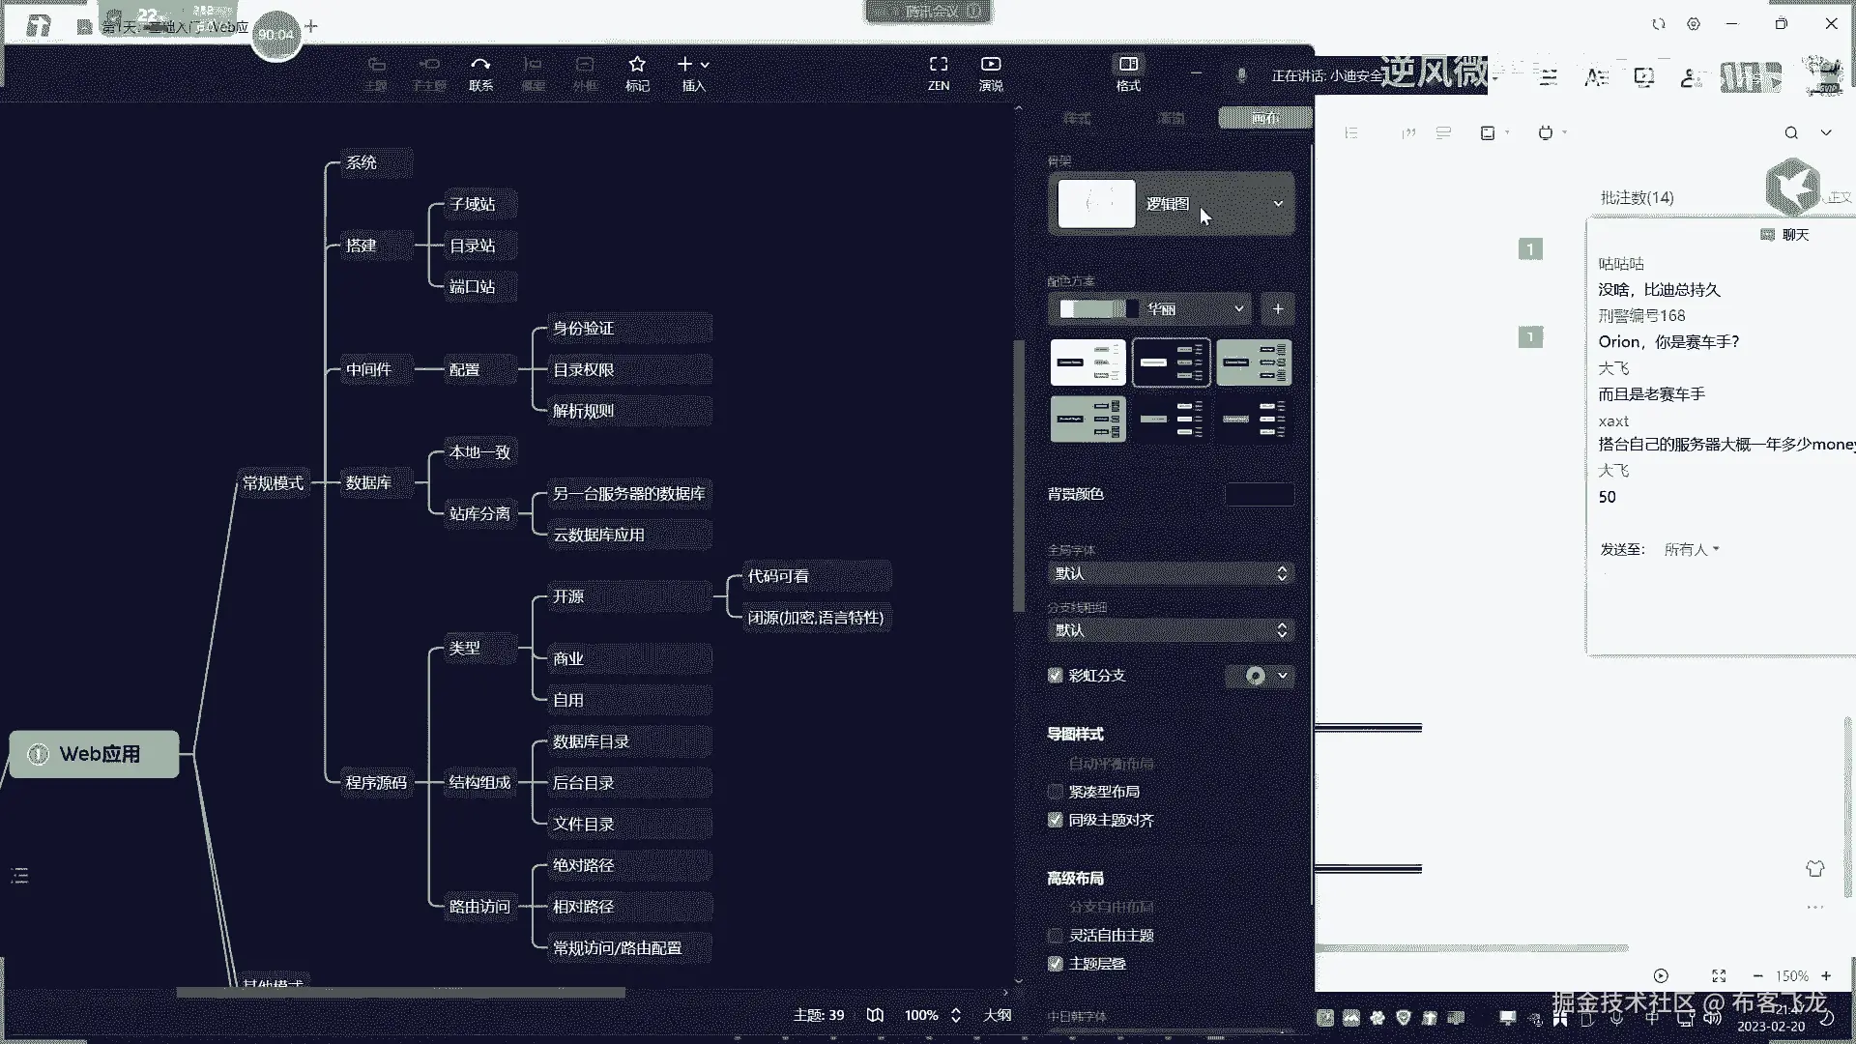Open the map overview book icon
This screenshot has height=1044, width=1856.
click(x=875, y=1015)
